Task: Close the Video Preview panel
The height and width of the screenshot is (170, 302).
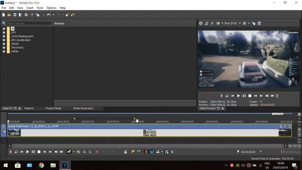Action: 223,109
